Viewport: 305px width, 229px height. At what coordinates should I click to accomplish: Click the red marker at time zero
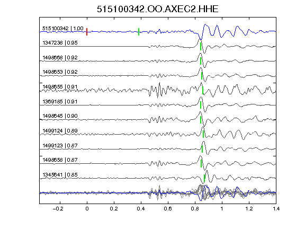click(87, 32)
